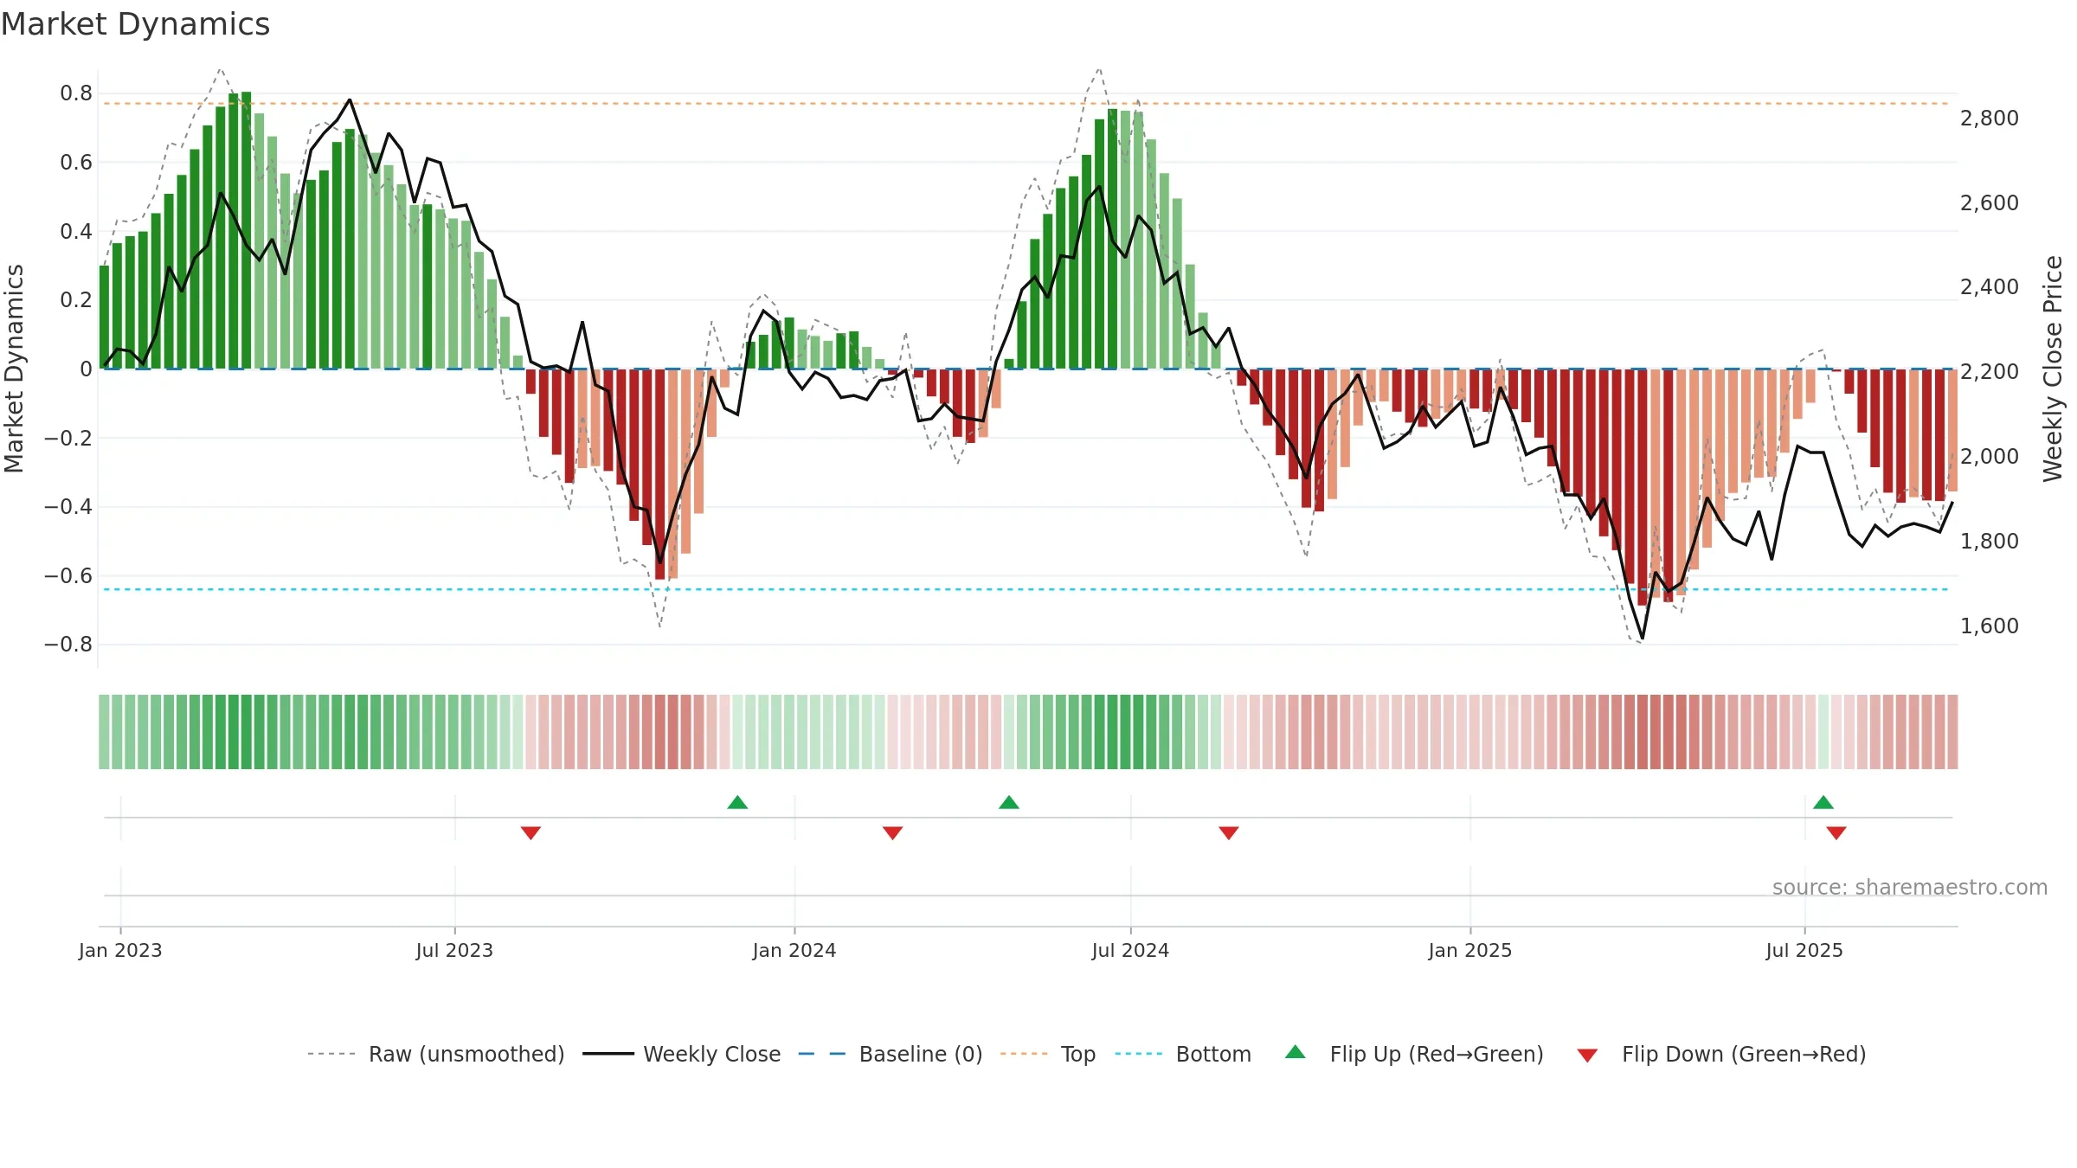Toggle Flip Down (Green→Red) legend entry

[x=1720, y=1054]
